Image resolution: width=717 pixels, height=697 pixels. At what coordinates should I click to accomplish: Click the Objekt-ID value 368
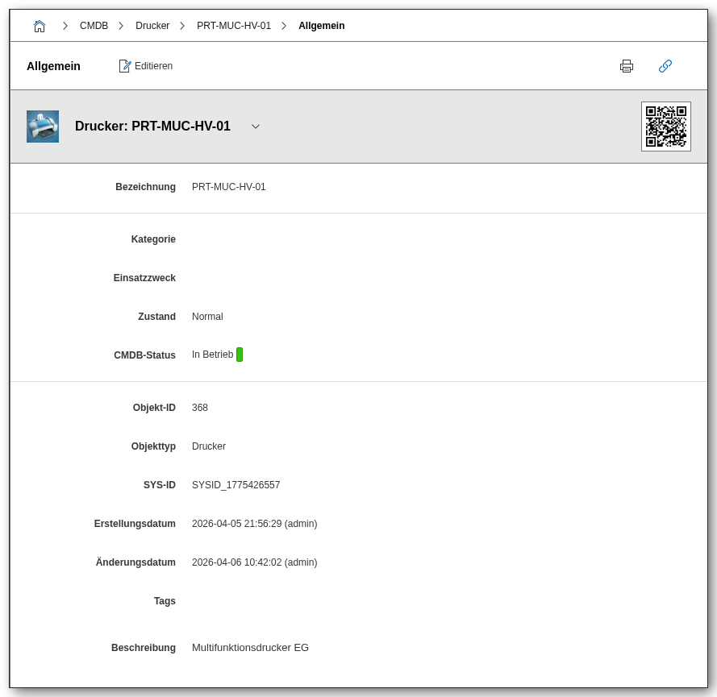[x=200, y=408]
